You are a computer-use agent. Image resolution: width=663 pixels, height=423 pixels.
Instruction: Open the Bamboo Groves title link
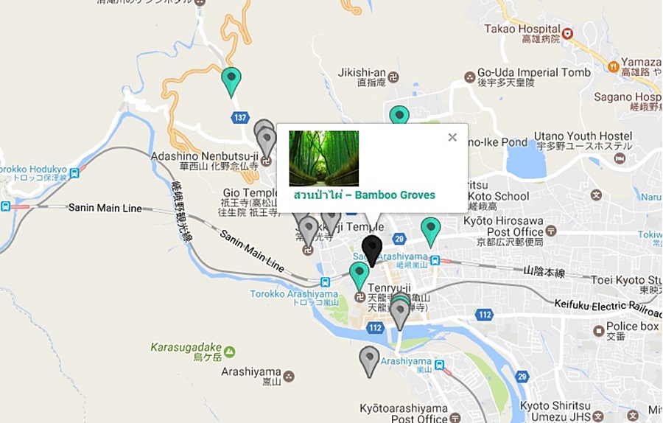365,195
